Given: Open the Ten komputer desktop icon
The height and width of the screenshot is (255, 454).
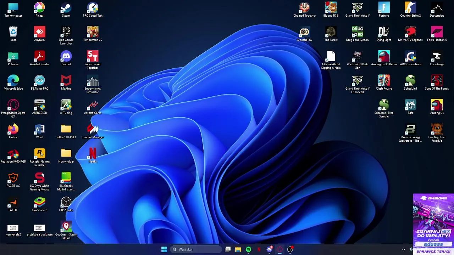Looking at the screenshot, I should 13,10.
